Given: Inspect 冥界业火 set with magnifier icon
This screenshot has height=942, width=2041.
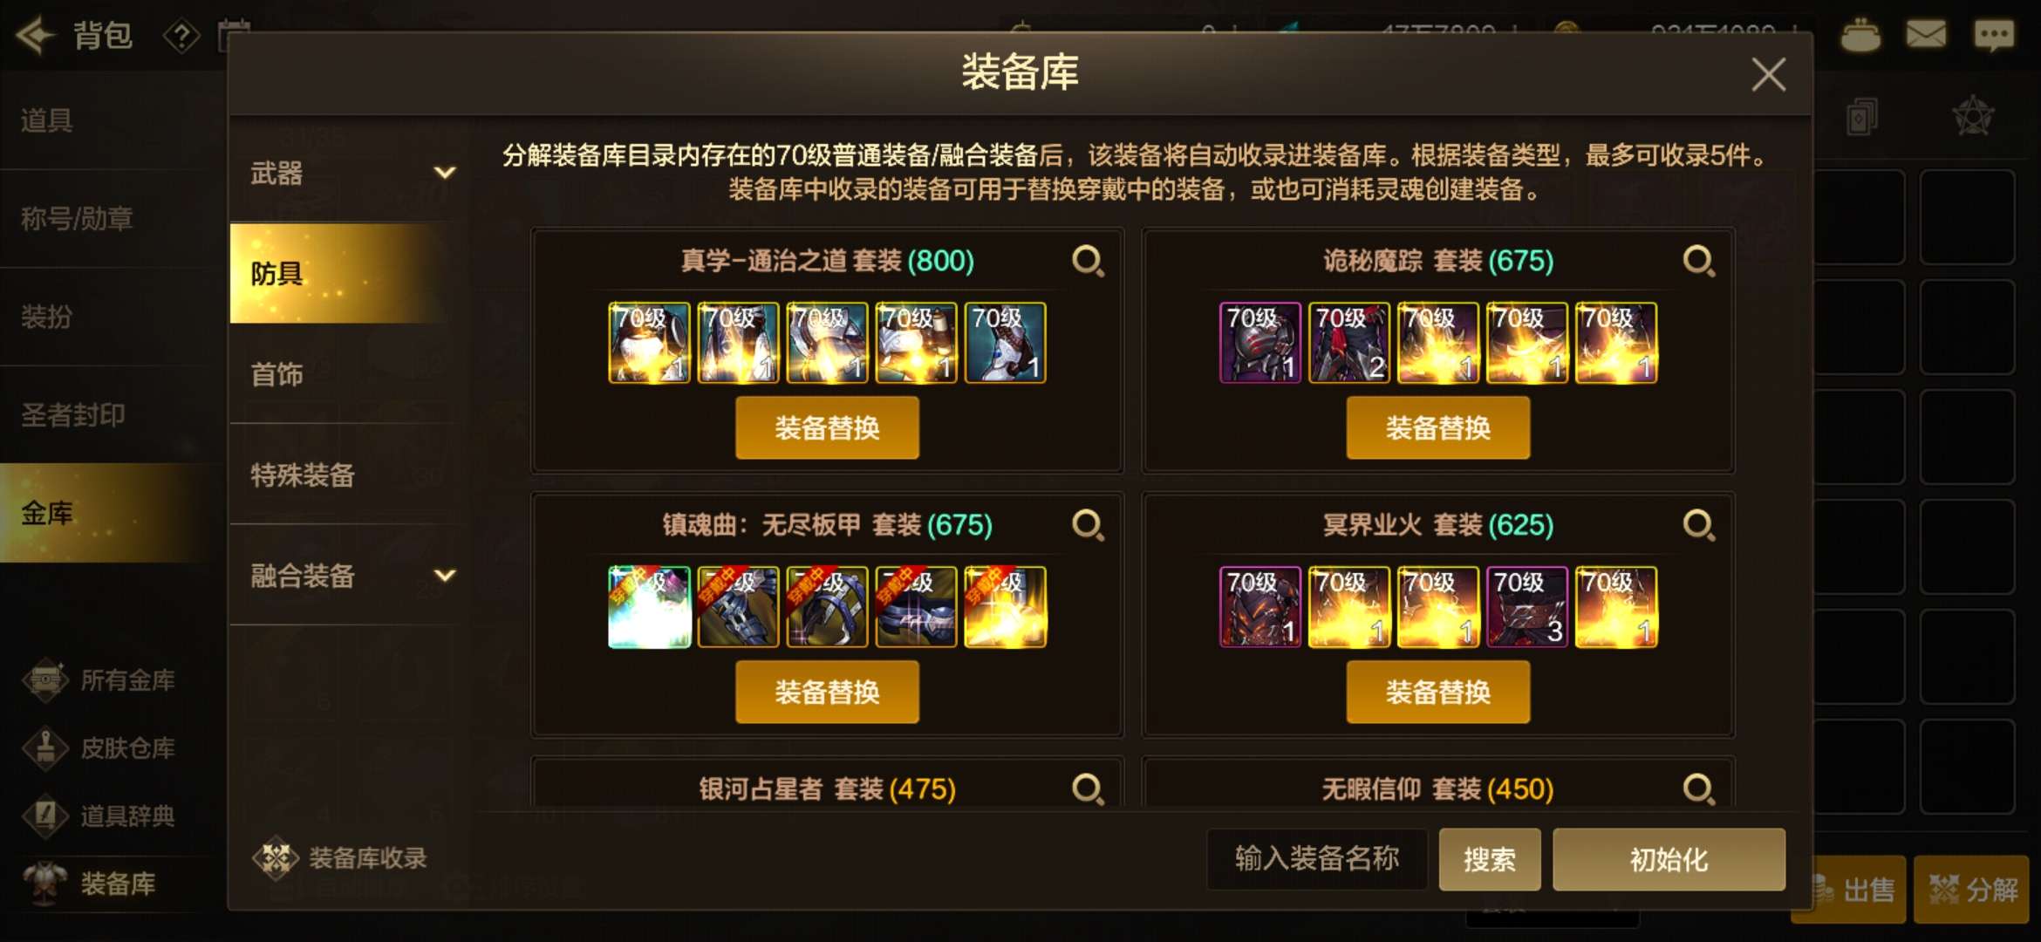Looking at the screenshot, I should 1698,525.
